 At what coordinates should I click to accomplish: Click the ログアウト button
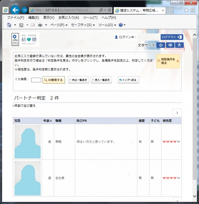click(x=171, y=37)
